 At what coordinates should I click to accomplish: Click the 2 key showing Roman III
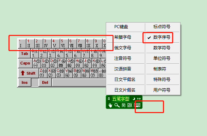[39, 44]
